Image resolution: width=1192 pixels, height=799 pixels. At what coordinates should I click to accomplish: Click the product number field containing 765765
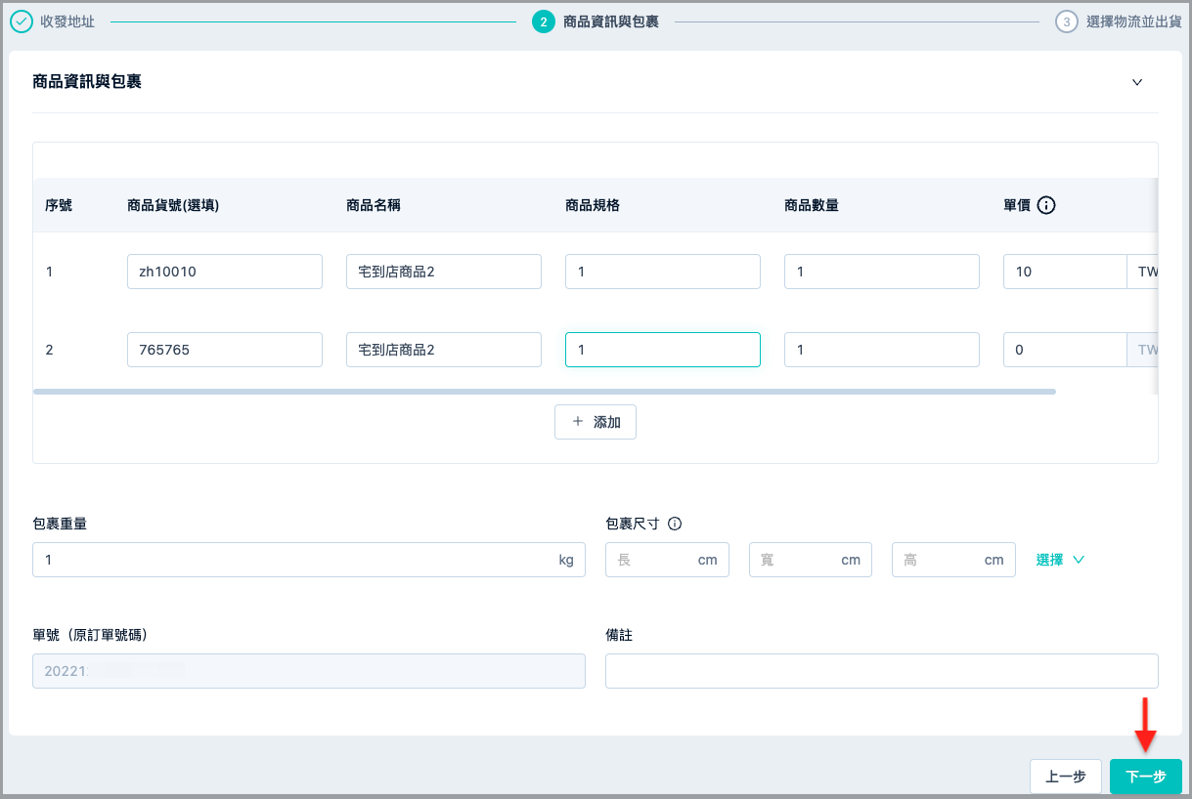tap(225, 350)
